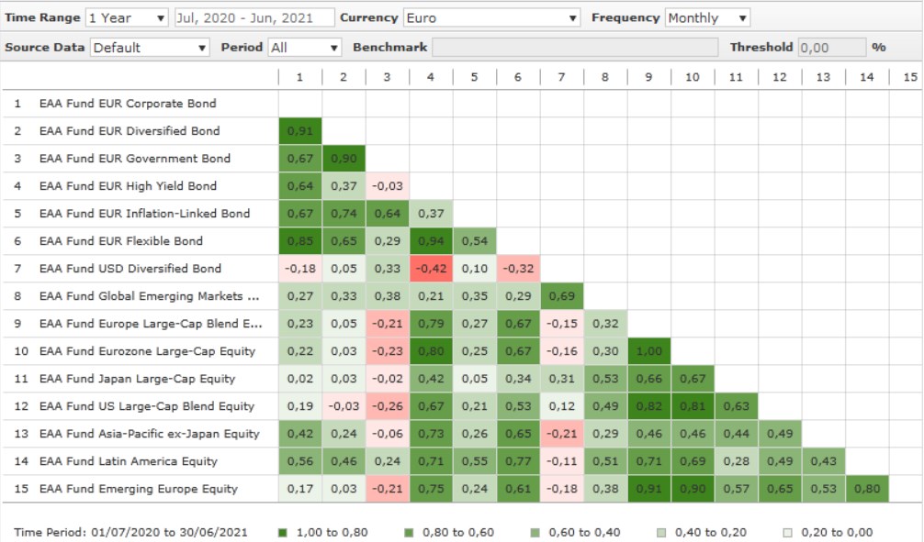
Task: Select the EAA Fund Latin America Equity row
Action: tap(127, 461)
